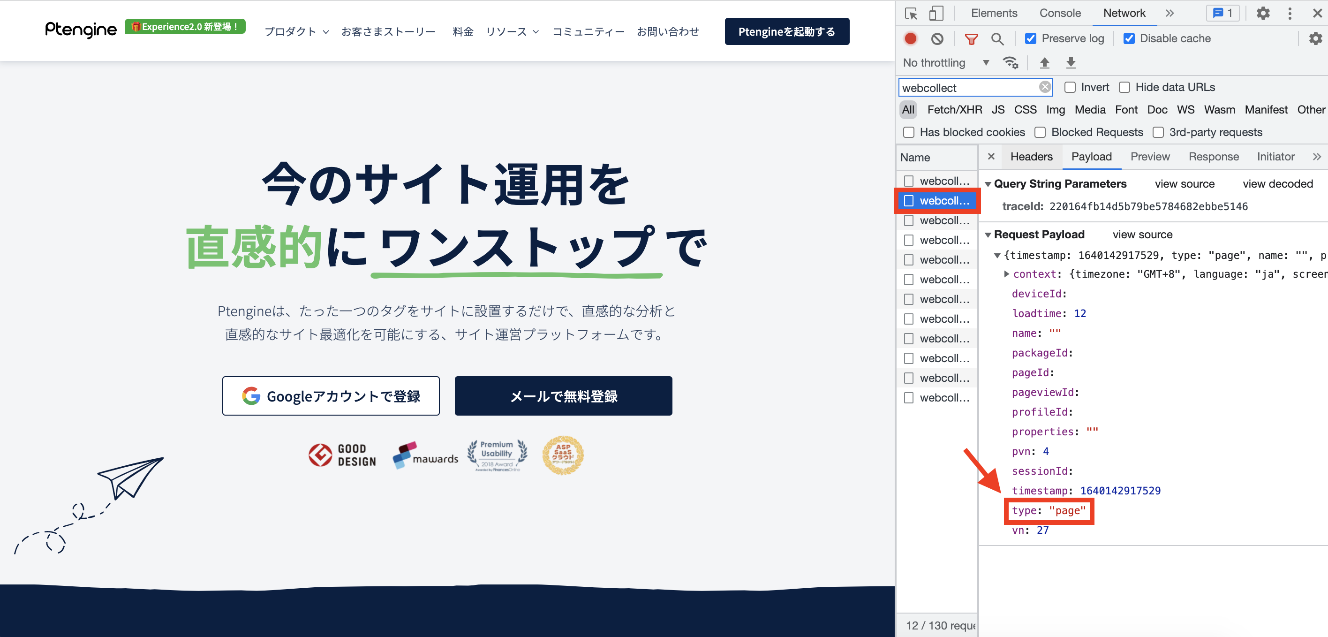Collapse the payload object starting with timestamp

pos(997,255)
